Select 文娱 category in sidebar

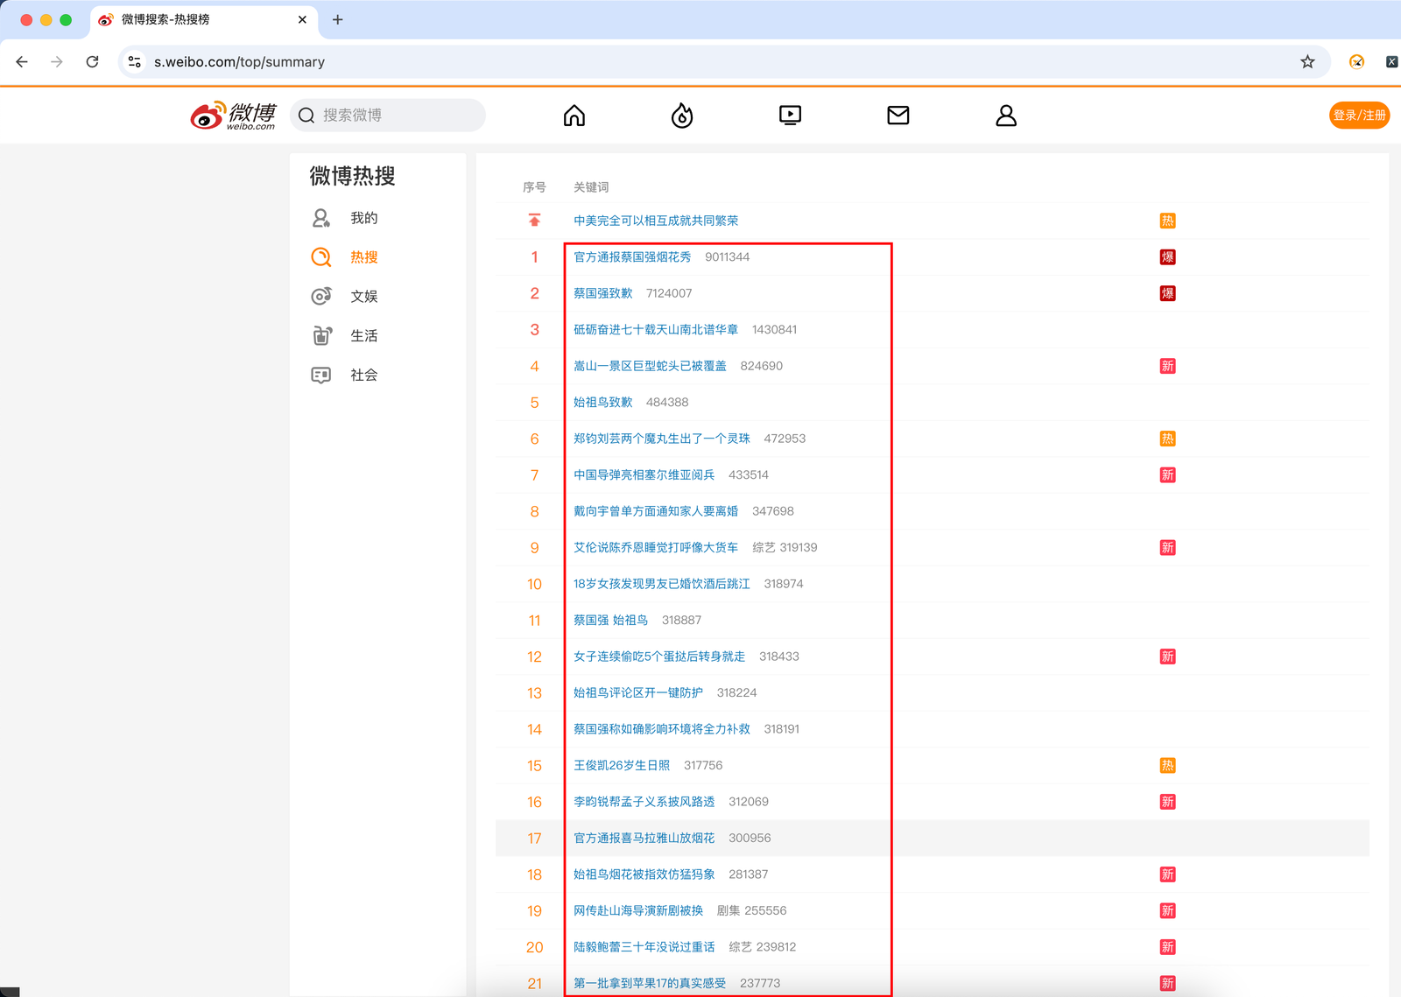pos(363,297)
